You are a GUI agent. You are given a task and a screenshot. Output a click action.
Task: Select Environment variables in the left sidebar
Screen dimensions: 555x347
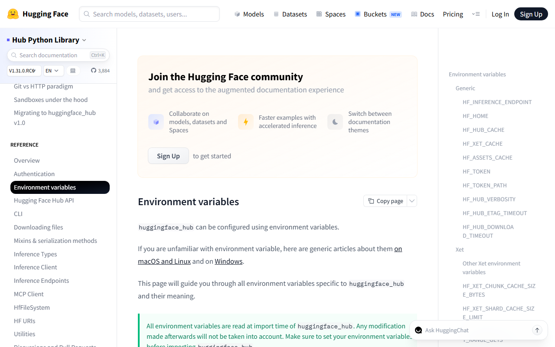60,187
